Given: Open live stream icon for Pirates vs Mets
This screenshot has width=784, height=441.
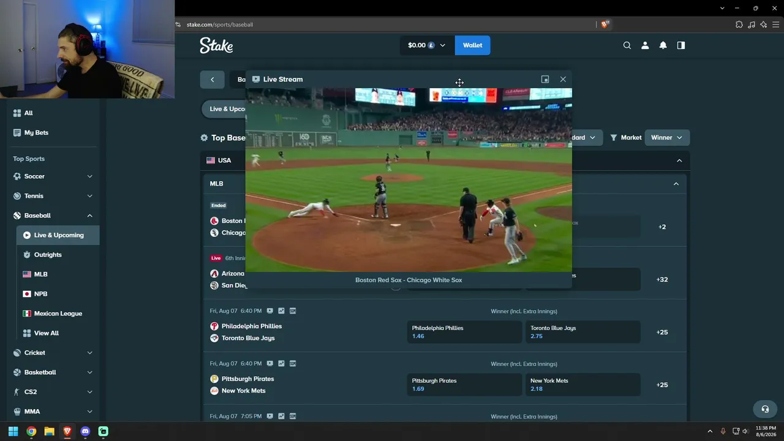Looking at the screenshot, I should click(x=270, y=364).
